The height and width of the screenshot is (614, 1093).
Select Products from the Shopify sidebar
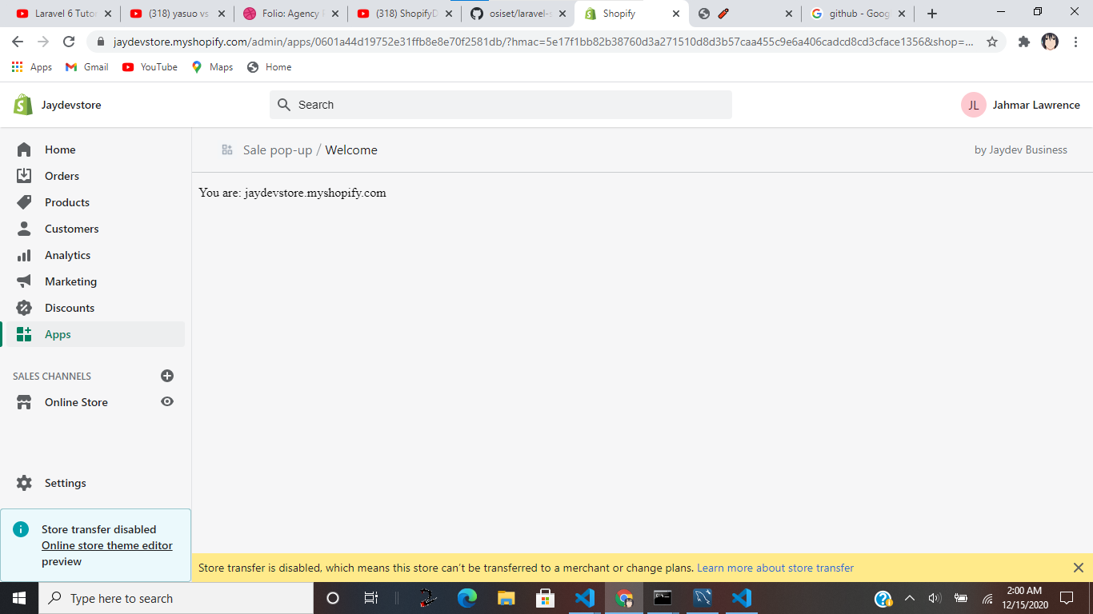click(x=66, y=201)
